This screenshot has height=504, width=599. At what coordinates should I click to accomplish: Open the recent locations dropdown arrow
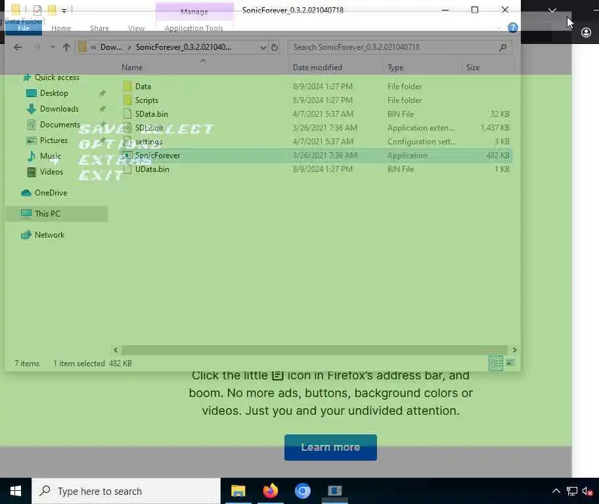pos(53,47)
